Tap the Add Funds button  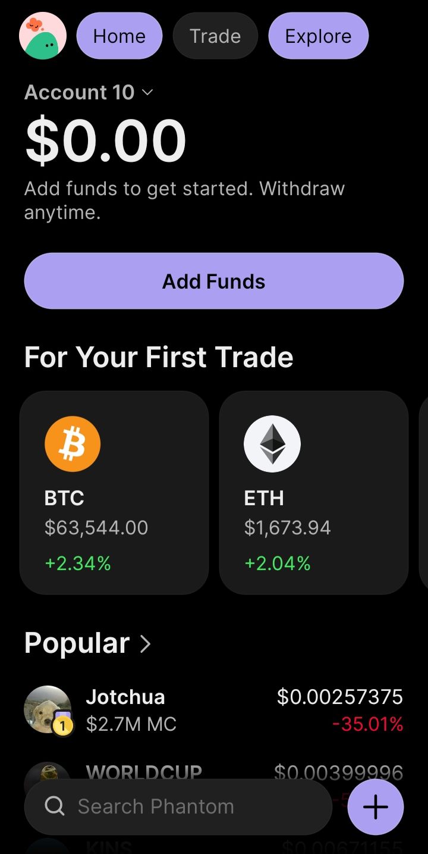[x=214, y=281]
